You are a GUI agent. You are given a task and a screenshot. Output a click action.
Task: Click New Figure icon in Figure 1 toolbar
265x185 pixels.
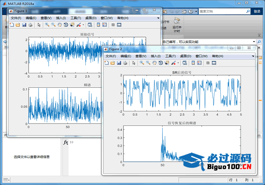click(x=11, y=25)
